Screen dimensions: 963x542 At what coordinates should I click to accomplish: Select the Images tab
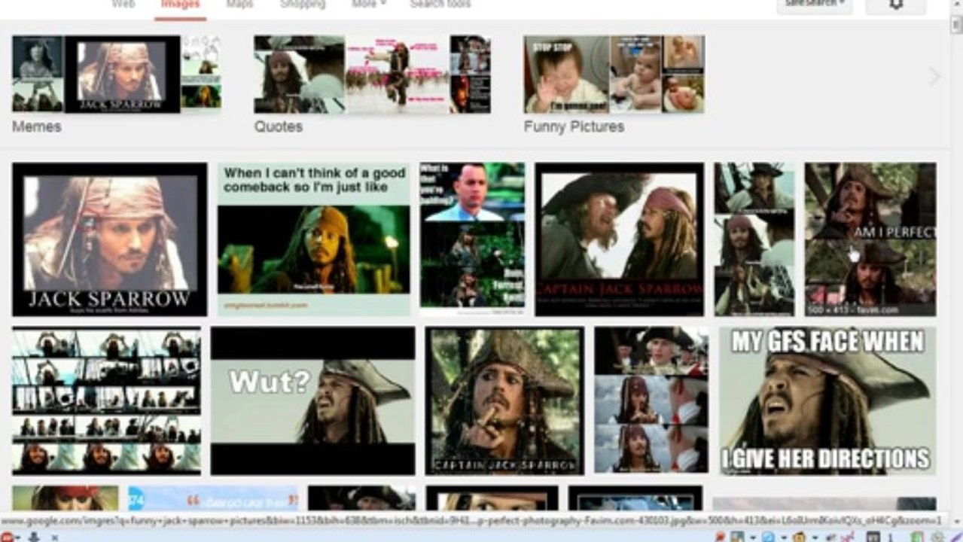click(x=181, y=4)
